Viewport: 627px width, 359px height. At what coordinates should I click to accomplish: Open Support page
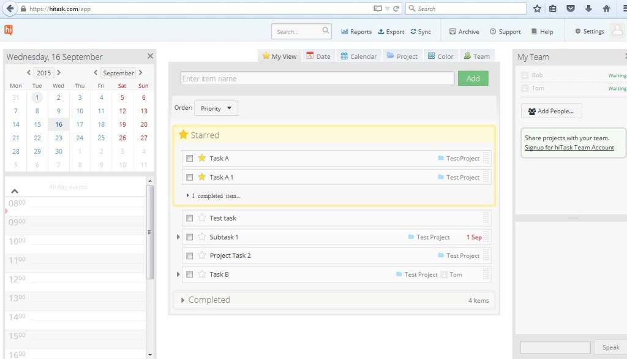505,32
